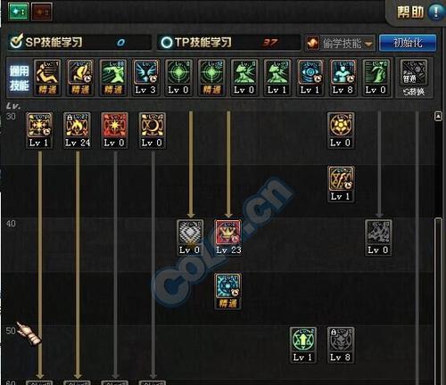
Task: Toggle the 管理 skill swap button
Action: (414, 78)
